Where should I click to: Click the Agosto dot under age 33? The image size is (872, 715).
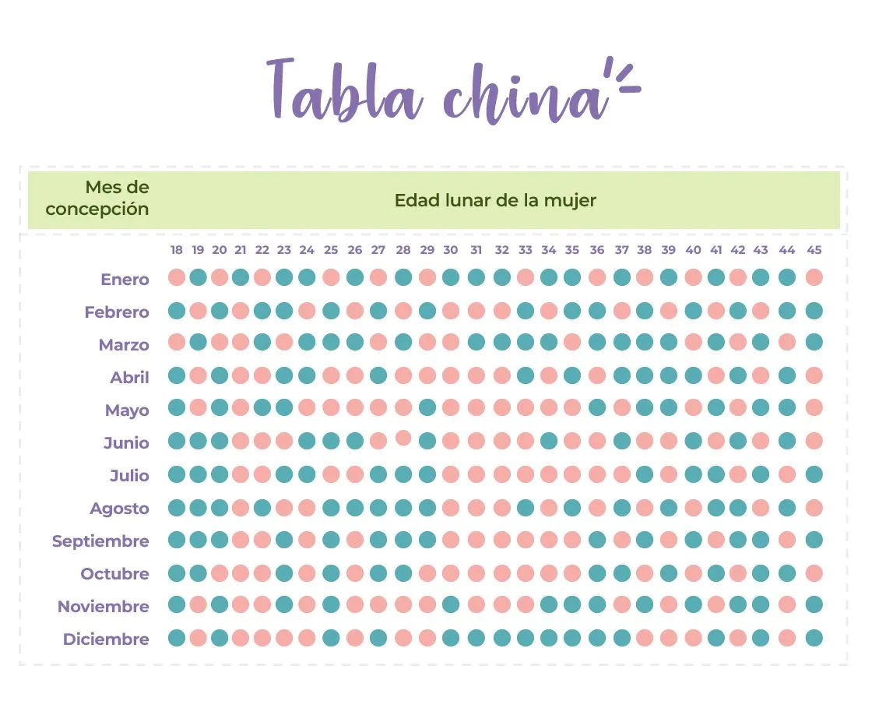point(525,508)
